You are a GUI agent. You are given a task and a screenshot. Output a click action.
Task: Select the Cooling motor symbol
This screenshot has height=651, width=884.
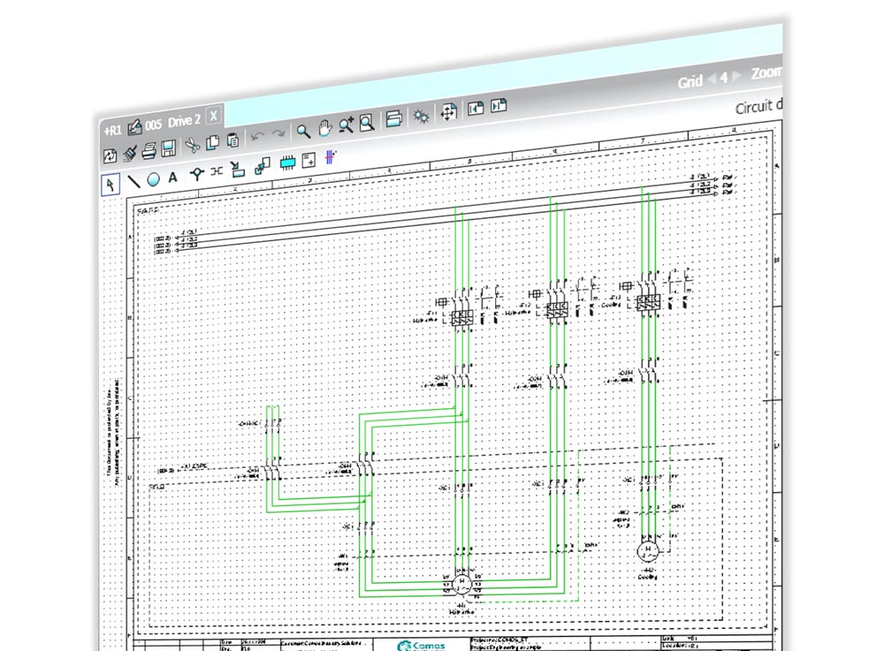[648, 551]
